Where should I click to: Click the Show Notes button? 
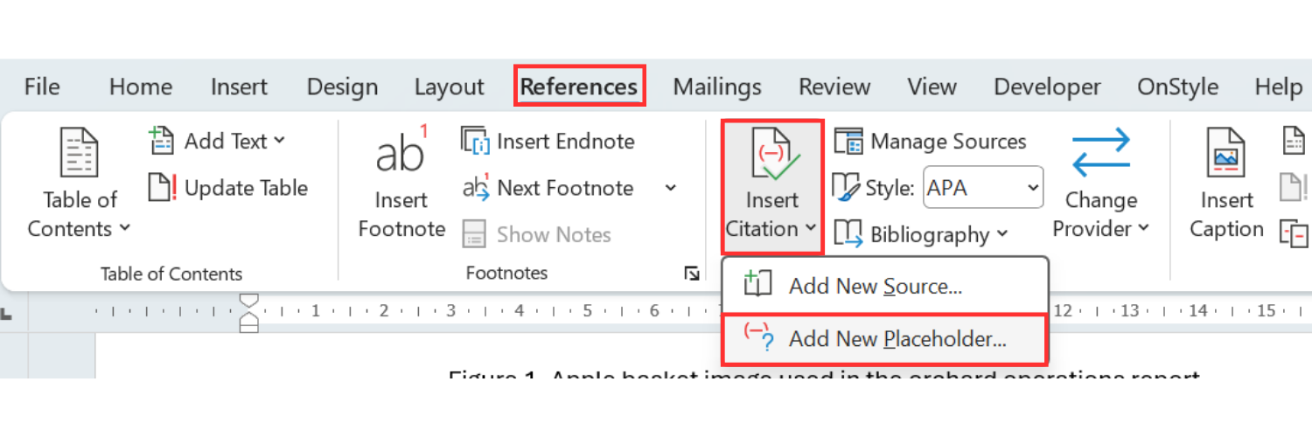click(537, 234)
